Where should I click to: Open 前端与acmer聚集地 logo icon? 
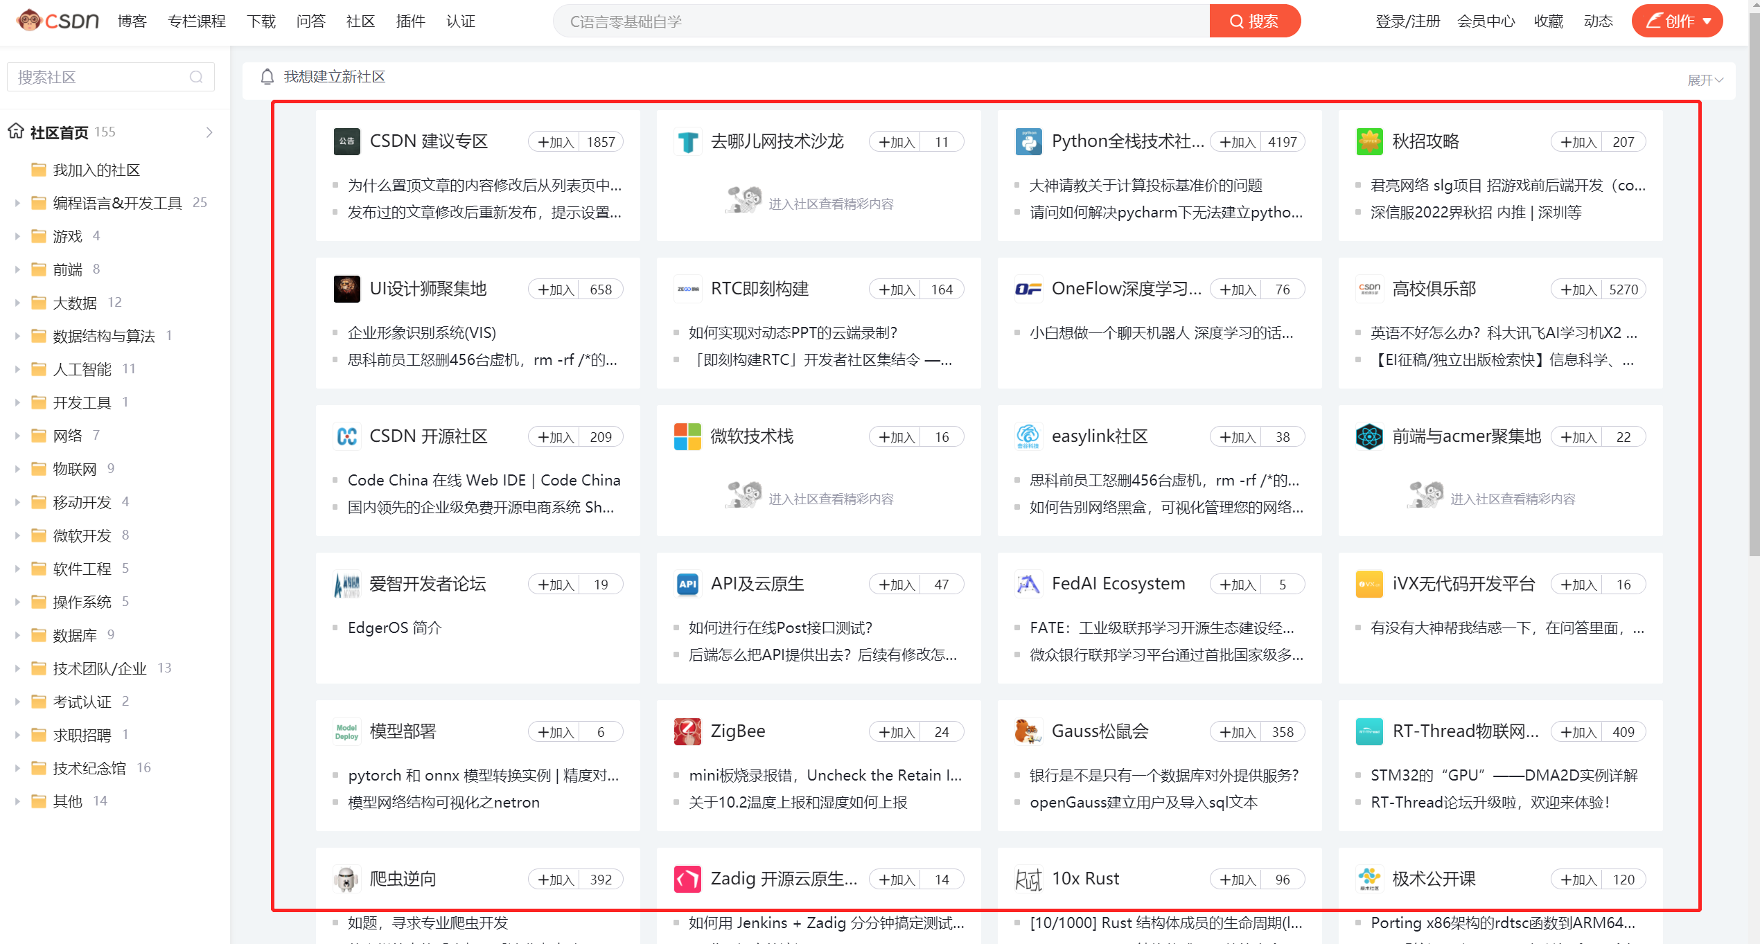tap(1369, 436)
